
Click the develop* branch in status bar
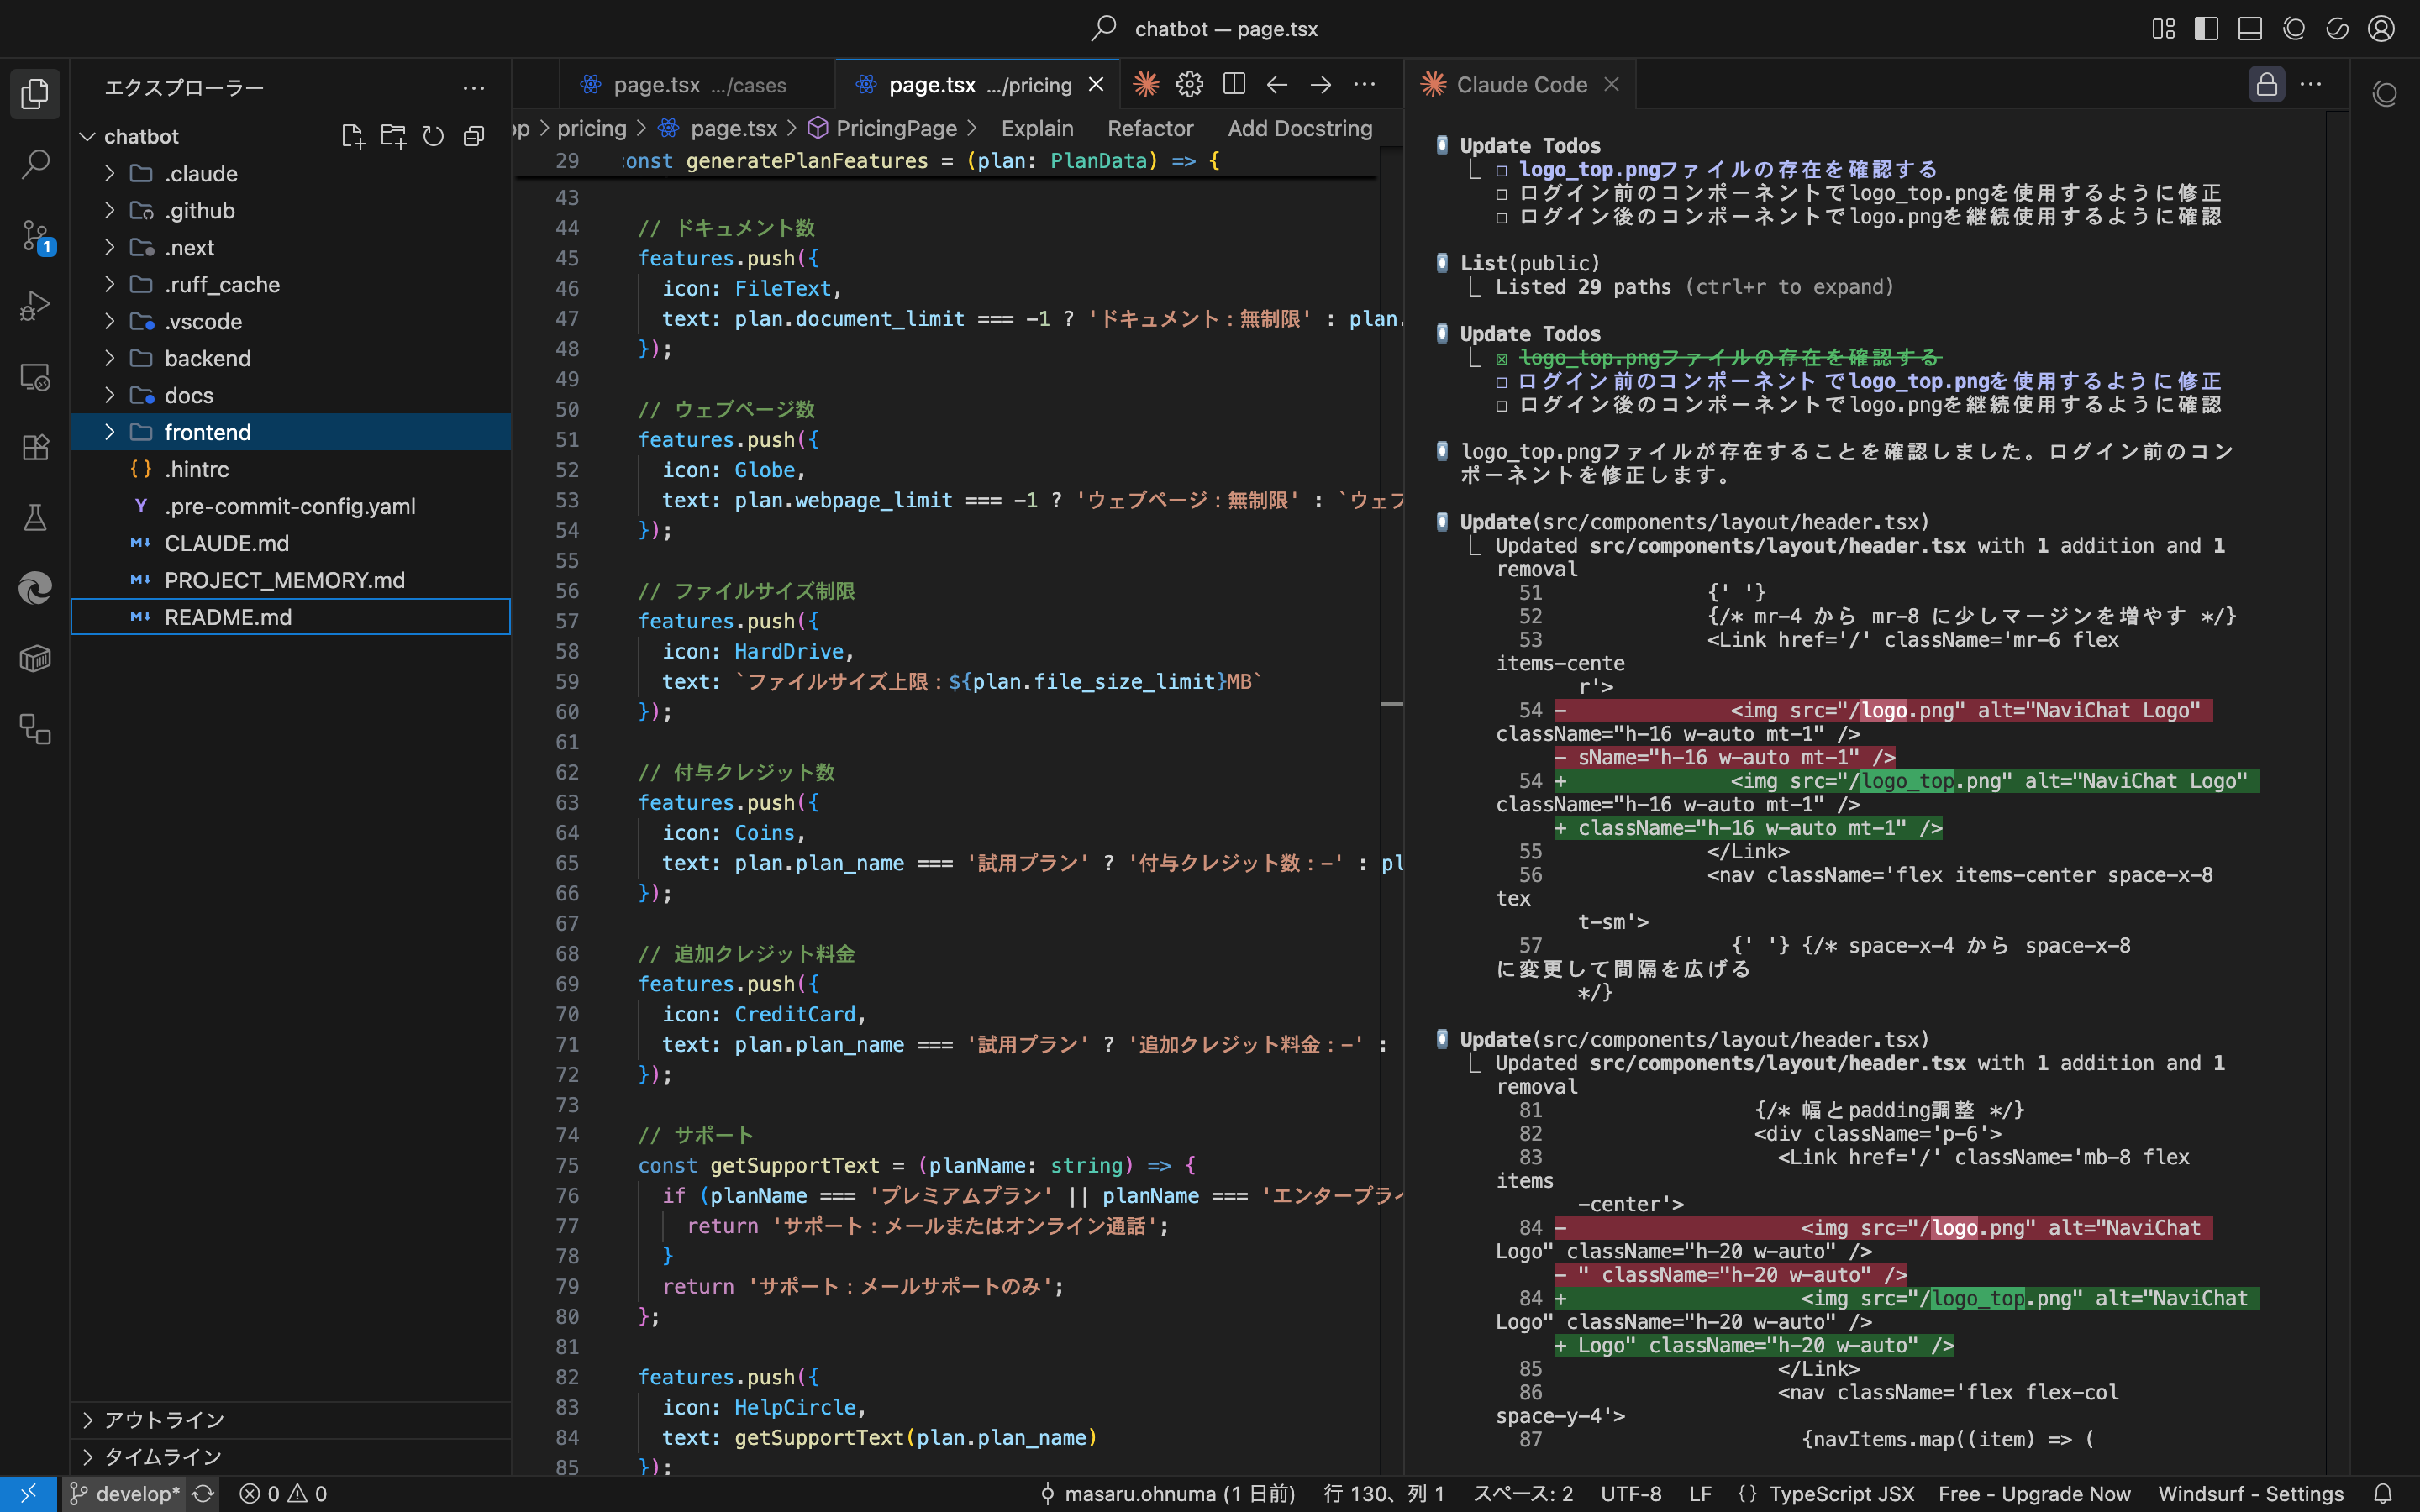[x=125, y=1494]
